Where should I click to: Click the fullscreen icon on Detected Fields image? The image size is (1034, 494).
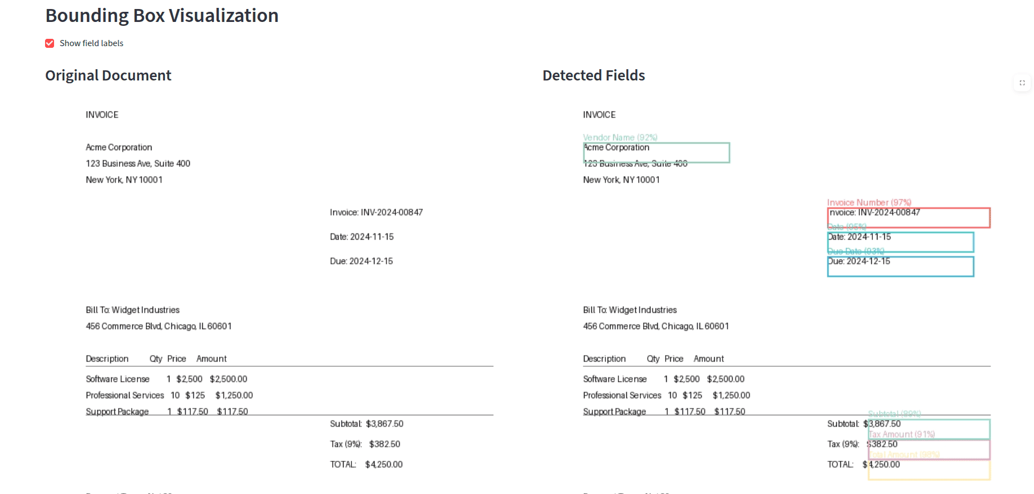click(1022, 83)
